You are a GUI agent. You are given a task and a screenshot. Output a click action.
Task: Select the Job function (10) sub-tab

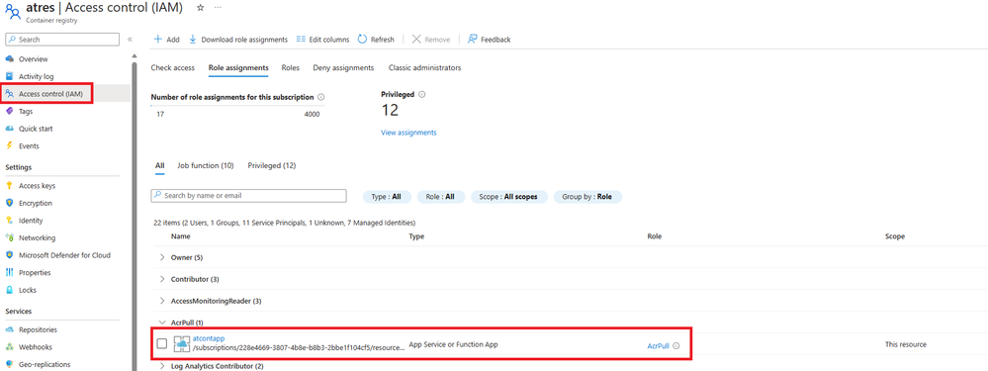[x=206, y=165]
